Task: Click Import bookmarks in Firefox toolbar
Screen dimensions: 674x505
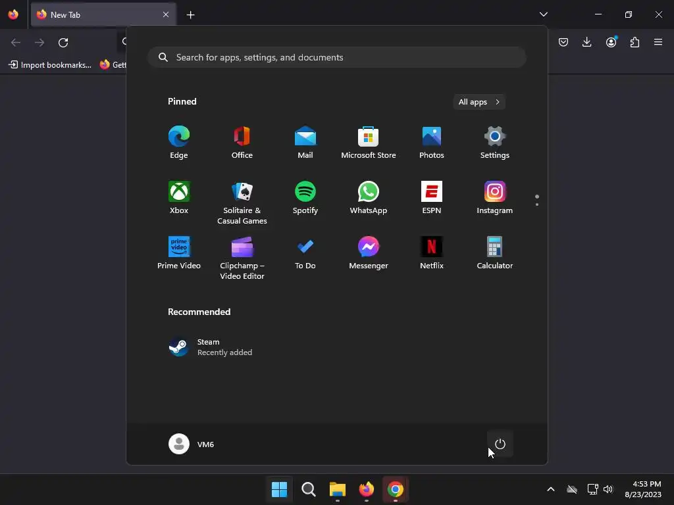Action: pos(50,65)
